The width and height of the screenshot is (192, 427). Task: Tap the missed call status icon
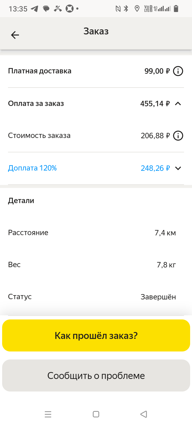click(x=58, y=9)
